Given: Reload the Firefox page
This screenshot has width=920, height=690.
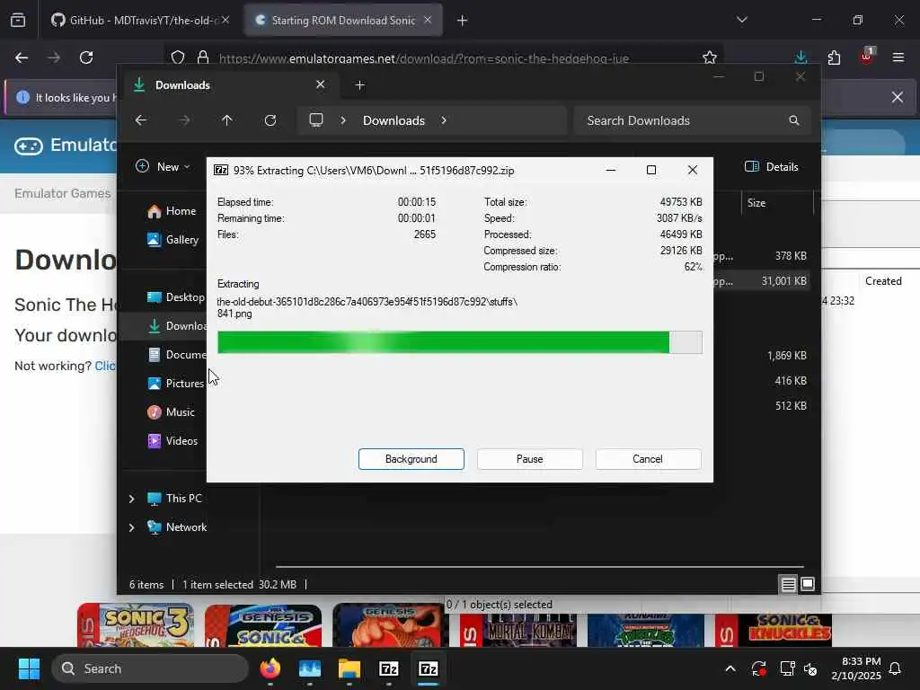Looking at the screenshot, I should pos(86,57).
